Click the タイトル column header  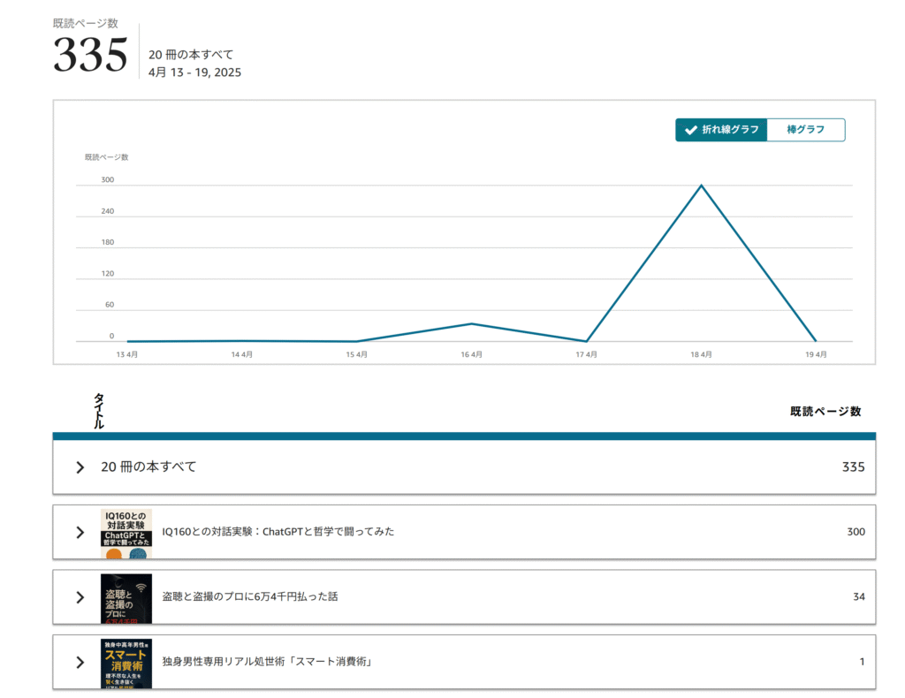click(x=99, y=411)
